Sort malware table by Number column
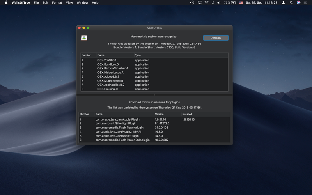 click(x=89, y=55)
